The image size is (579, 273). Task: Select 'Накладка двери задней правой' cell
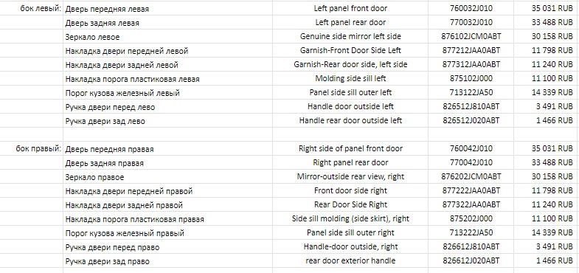[167, 205]
